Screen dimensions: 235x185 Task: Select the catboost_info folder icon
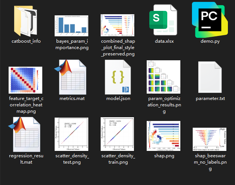tap(25, 21)
